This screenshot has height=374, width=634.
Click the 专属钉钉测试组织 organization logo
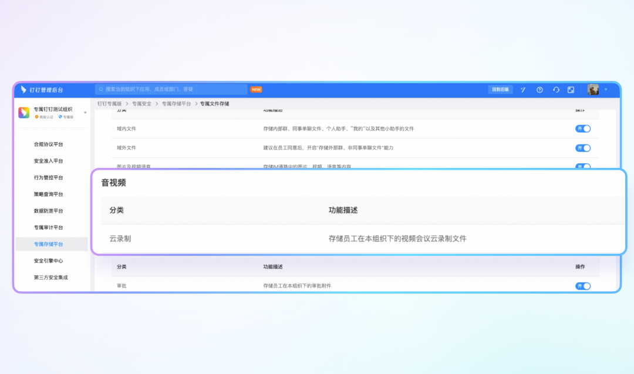pyautogui.click(x=24, y=113)
